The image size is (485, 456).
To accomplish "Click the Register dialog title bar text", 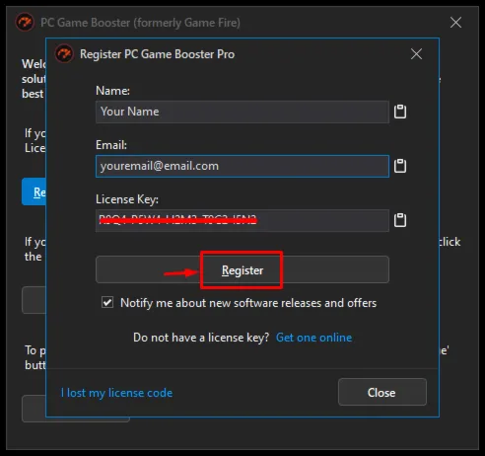I will click(x=157, y=54).
